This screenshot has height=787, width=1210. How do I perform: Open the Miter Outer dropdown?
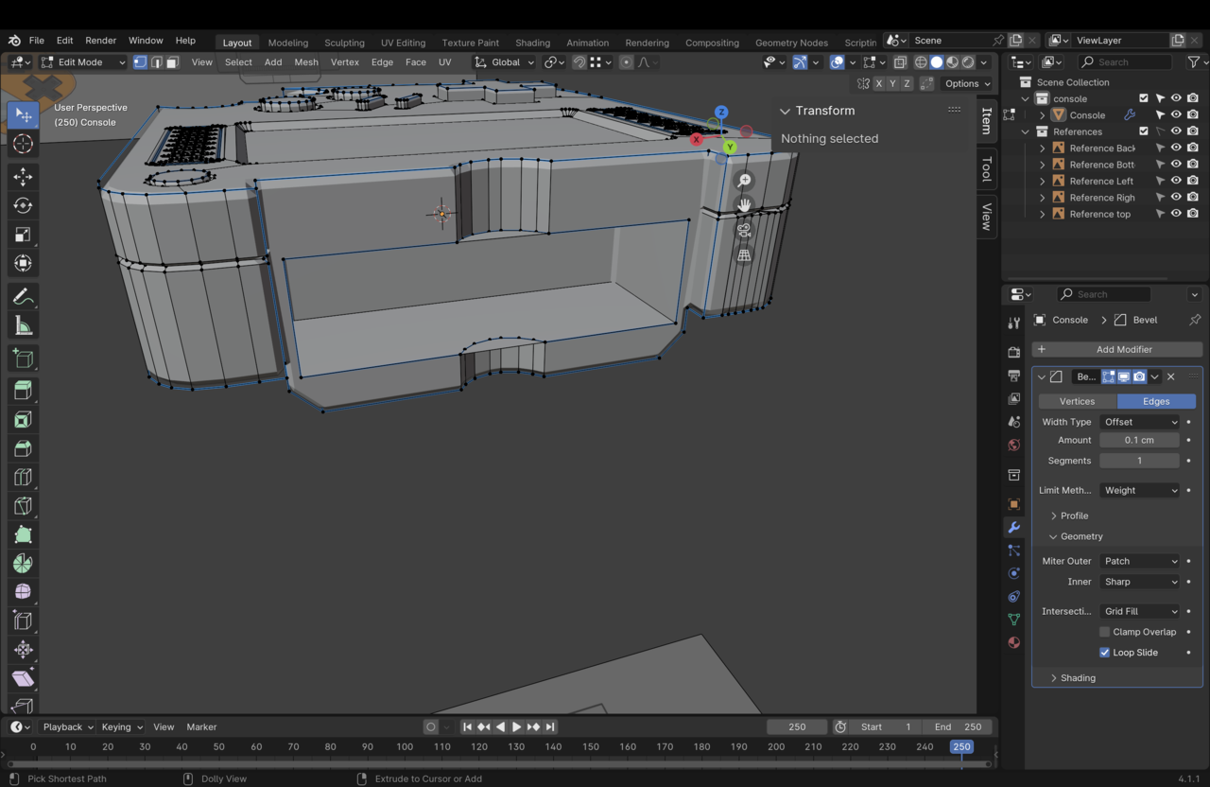(x=1140, y=561)
